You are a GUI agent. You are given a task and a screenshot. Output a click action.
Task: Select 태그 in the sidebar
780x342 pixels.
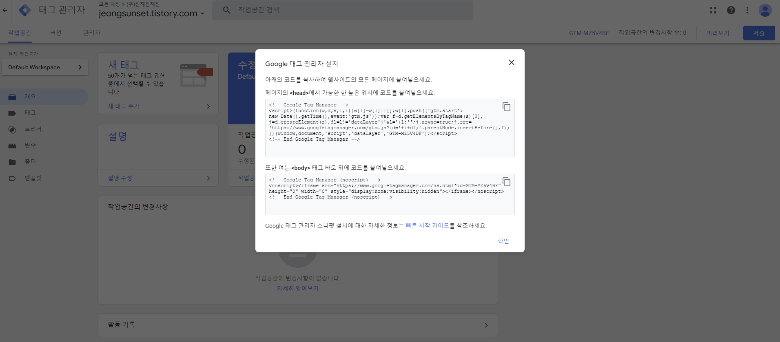[x=44, y=113]
